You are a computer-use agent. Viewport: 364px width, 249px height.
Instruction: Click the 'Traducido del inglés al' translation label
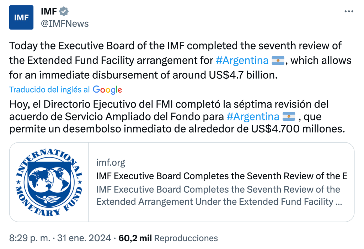[49, 89]
